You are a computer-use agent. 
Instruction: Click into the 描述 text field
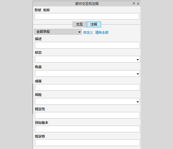pos(87,45)
